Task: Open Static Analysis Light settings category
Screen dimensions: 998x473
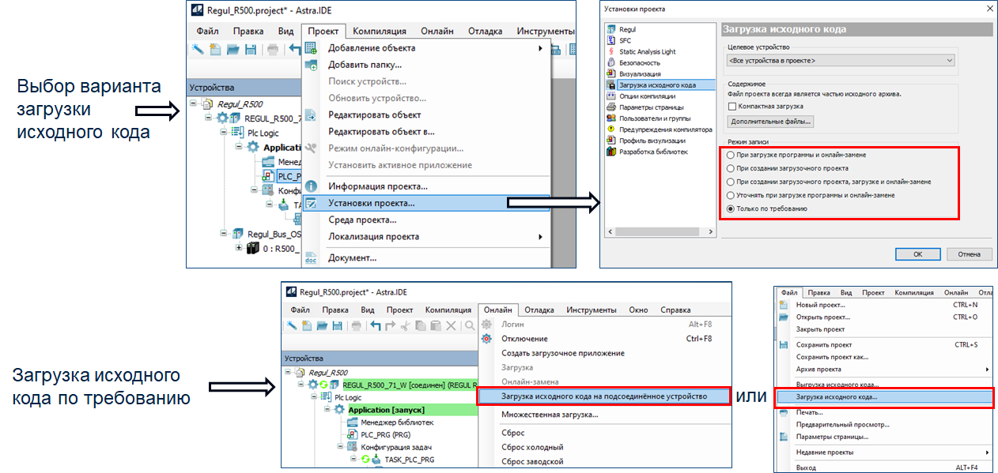Action: point(647,51)
